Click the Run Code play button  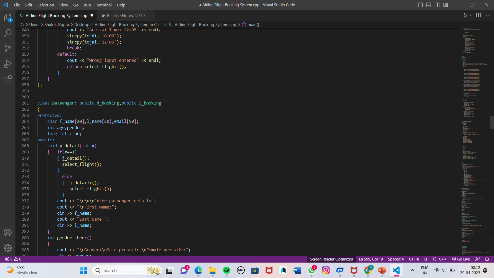(x=465, y=15)
